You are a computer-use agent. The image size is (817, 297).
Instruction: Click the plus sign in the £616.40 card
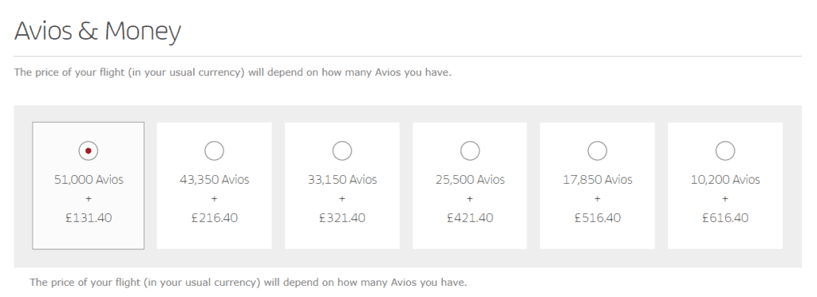725,199
